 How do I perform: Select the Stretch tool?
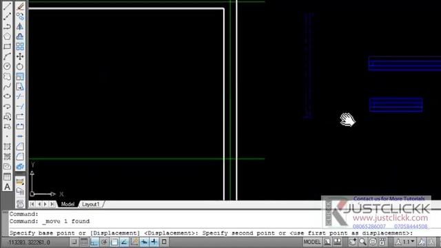tap(20, 86)
